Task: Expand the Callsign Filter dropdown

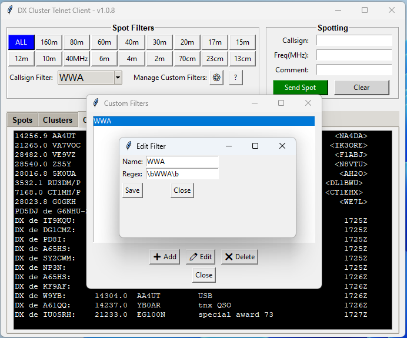Action: [x=118, y=78]
